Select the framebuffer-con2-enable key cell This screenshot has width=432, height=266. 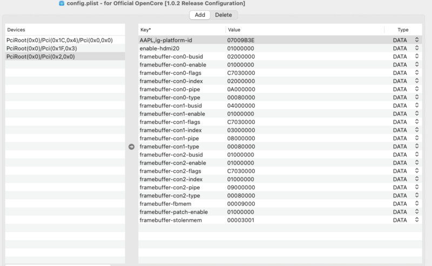pos(173,163)
